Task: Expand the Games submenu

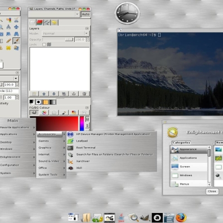Action: [51, 141]
